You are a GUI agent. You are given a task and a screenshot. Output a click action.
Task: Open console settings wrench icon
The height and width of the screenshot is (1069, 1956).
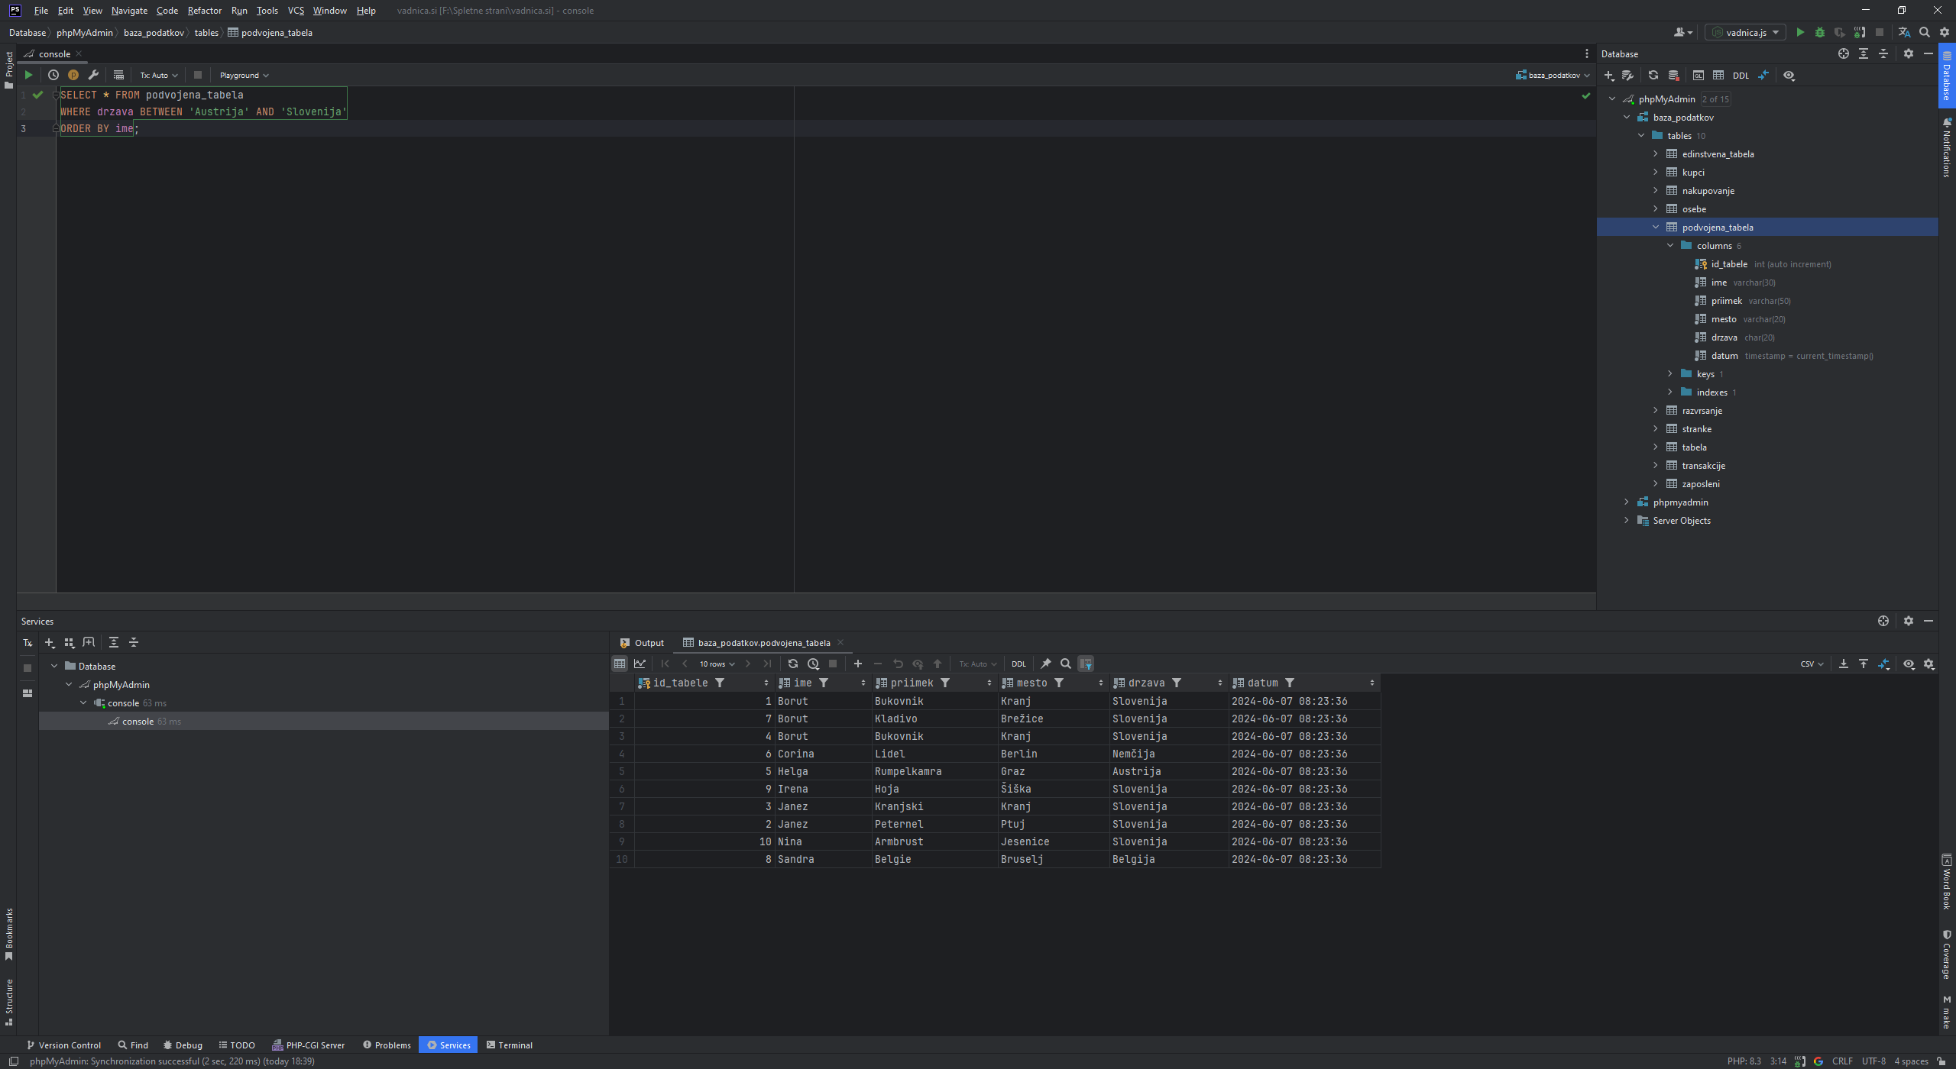tap(93, 75)
